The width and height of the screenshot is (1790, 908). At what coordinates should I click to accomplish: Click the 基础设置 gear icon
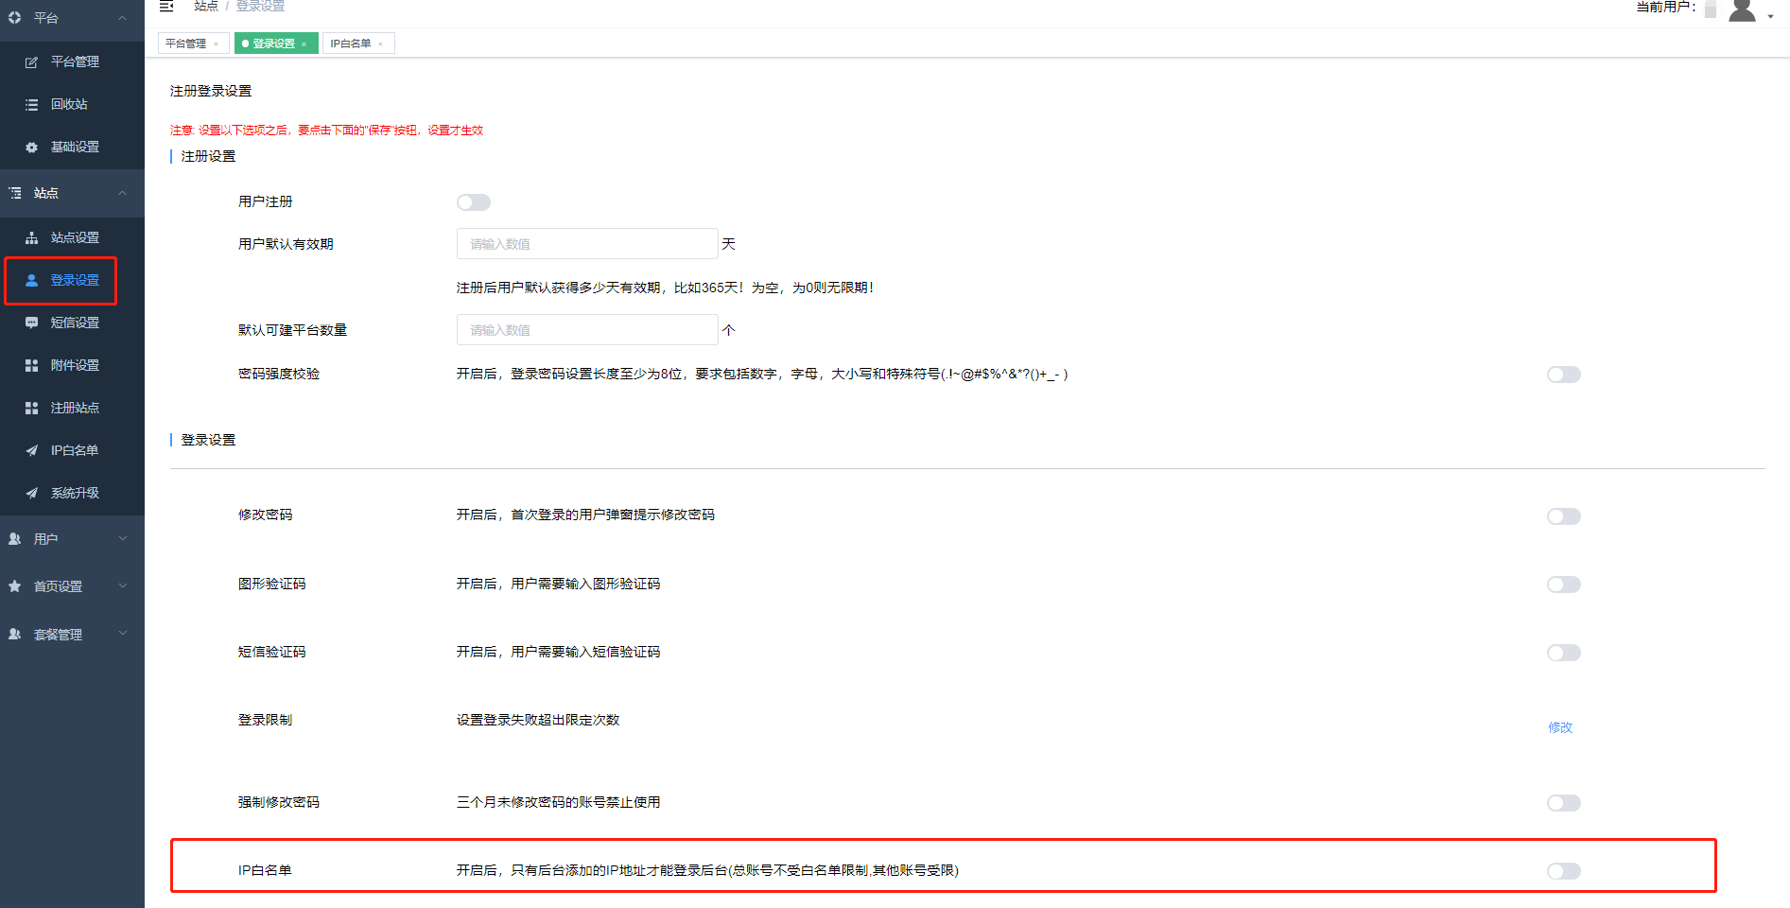tap(31, 148)
